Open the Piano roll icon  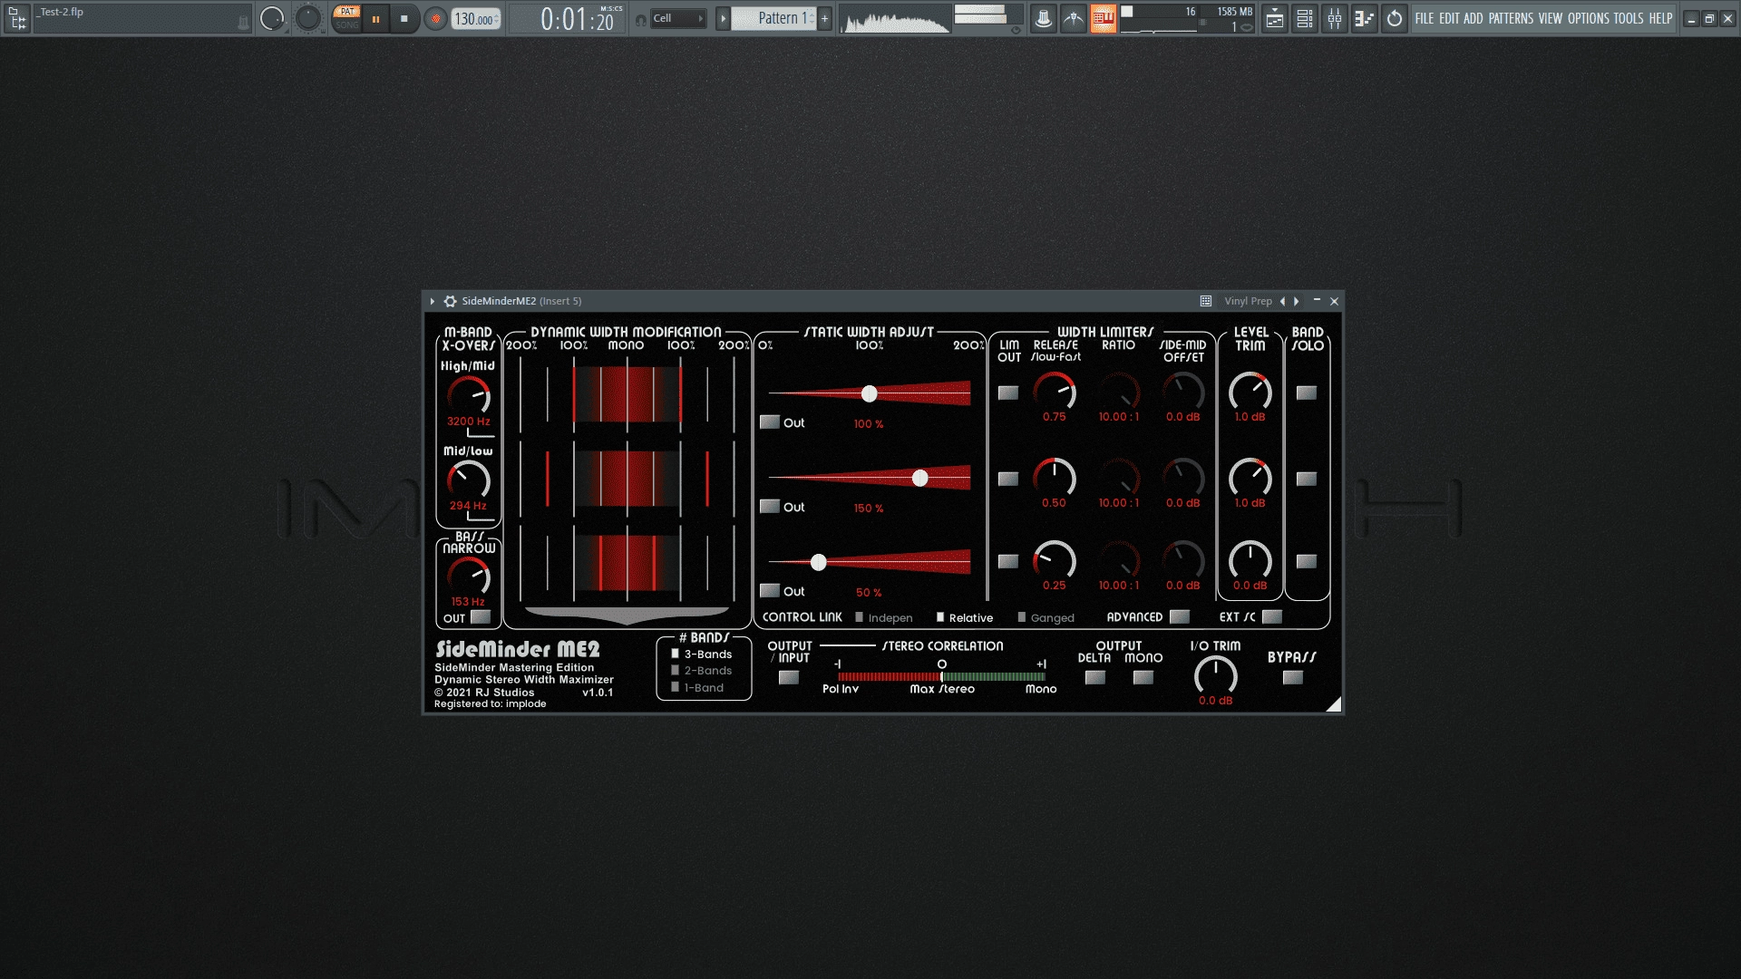[x=1365, y=18]
